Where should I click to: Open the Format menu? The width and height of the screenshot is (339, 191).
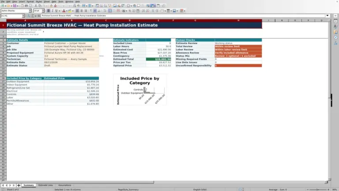coord(30,1)
